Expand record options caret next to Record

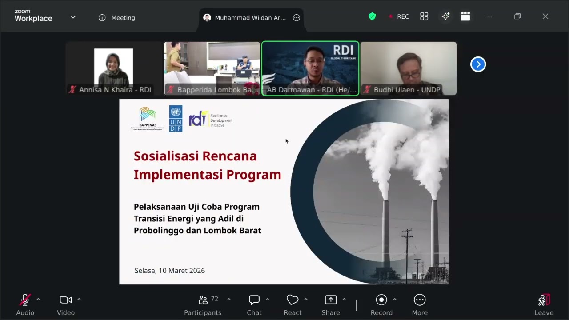click(395, 300)
